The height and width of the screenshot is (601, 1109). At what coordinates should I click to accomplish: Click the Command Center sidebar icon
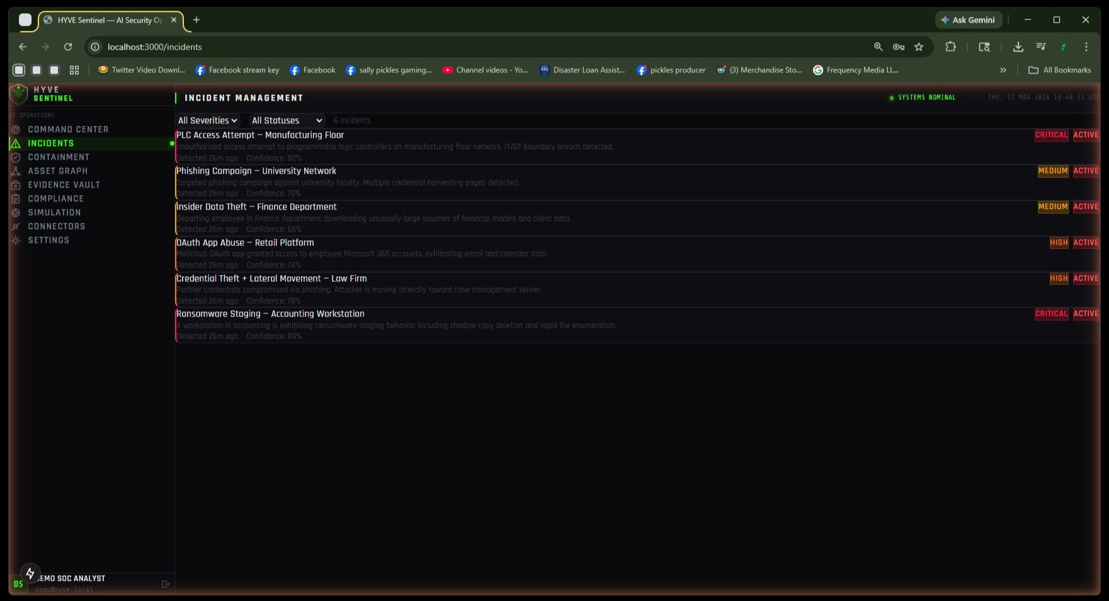click(16, 130)
